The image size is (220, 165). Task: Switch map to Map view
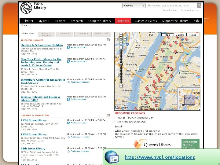[168, 35]
